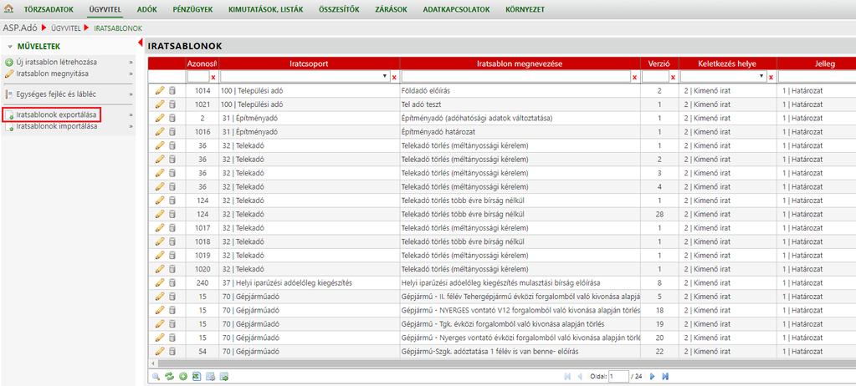Open the ZÁRÁSOK menu
Viewport: 856px width, 386px height.
[392, 9]
